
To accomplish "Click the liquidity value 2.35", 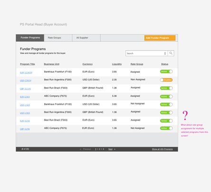I will [x=115, y=80].
